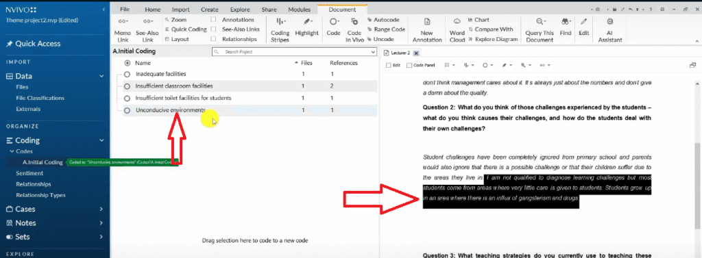Screen dimensions: 702x258
Task: Open Files under Data
Action: (22, 87)
